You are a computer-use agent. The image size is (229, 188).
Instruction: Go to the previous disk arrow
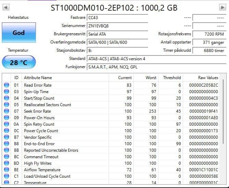click(x=6, y=7)
